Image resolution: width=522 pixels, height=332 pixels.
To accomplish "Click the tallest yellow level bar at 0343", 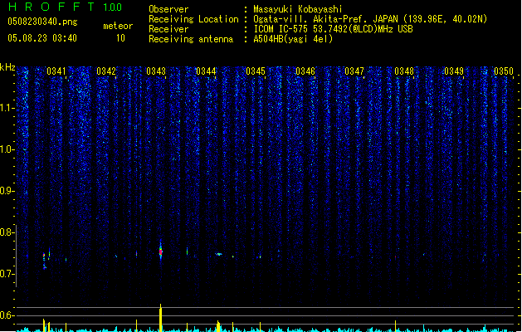I will coord(161,318).
